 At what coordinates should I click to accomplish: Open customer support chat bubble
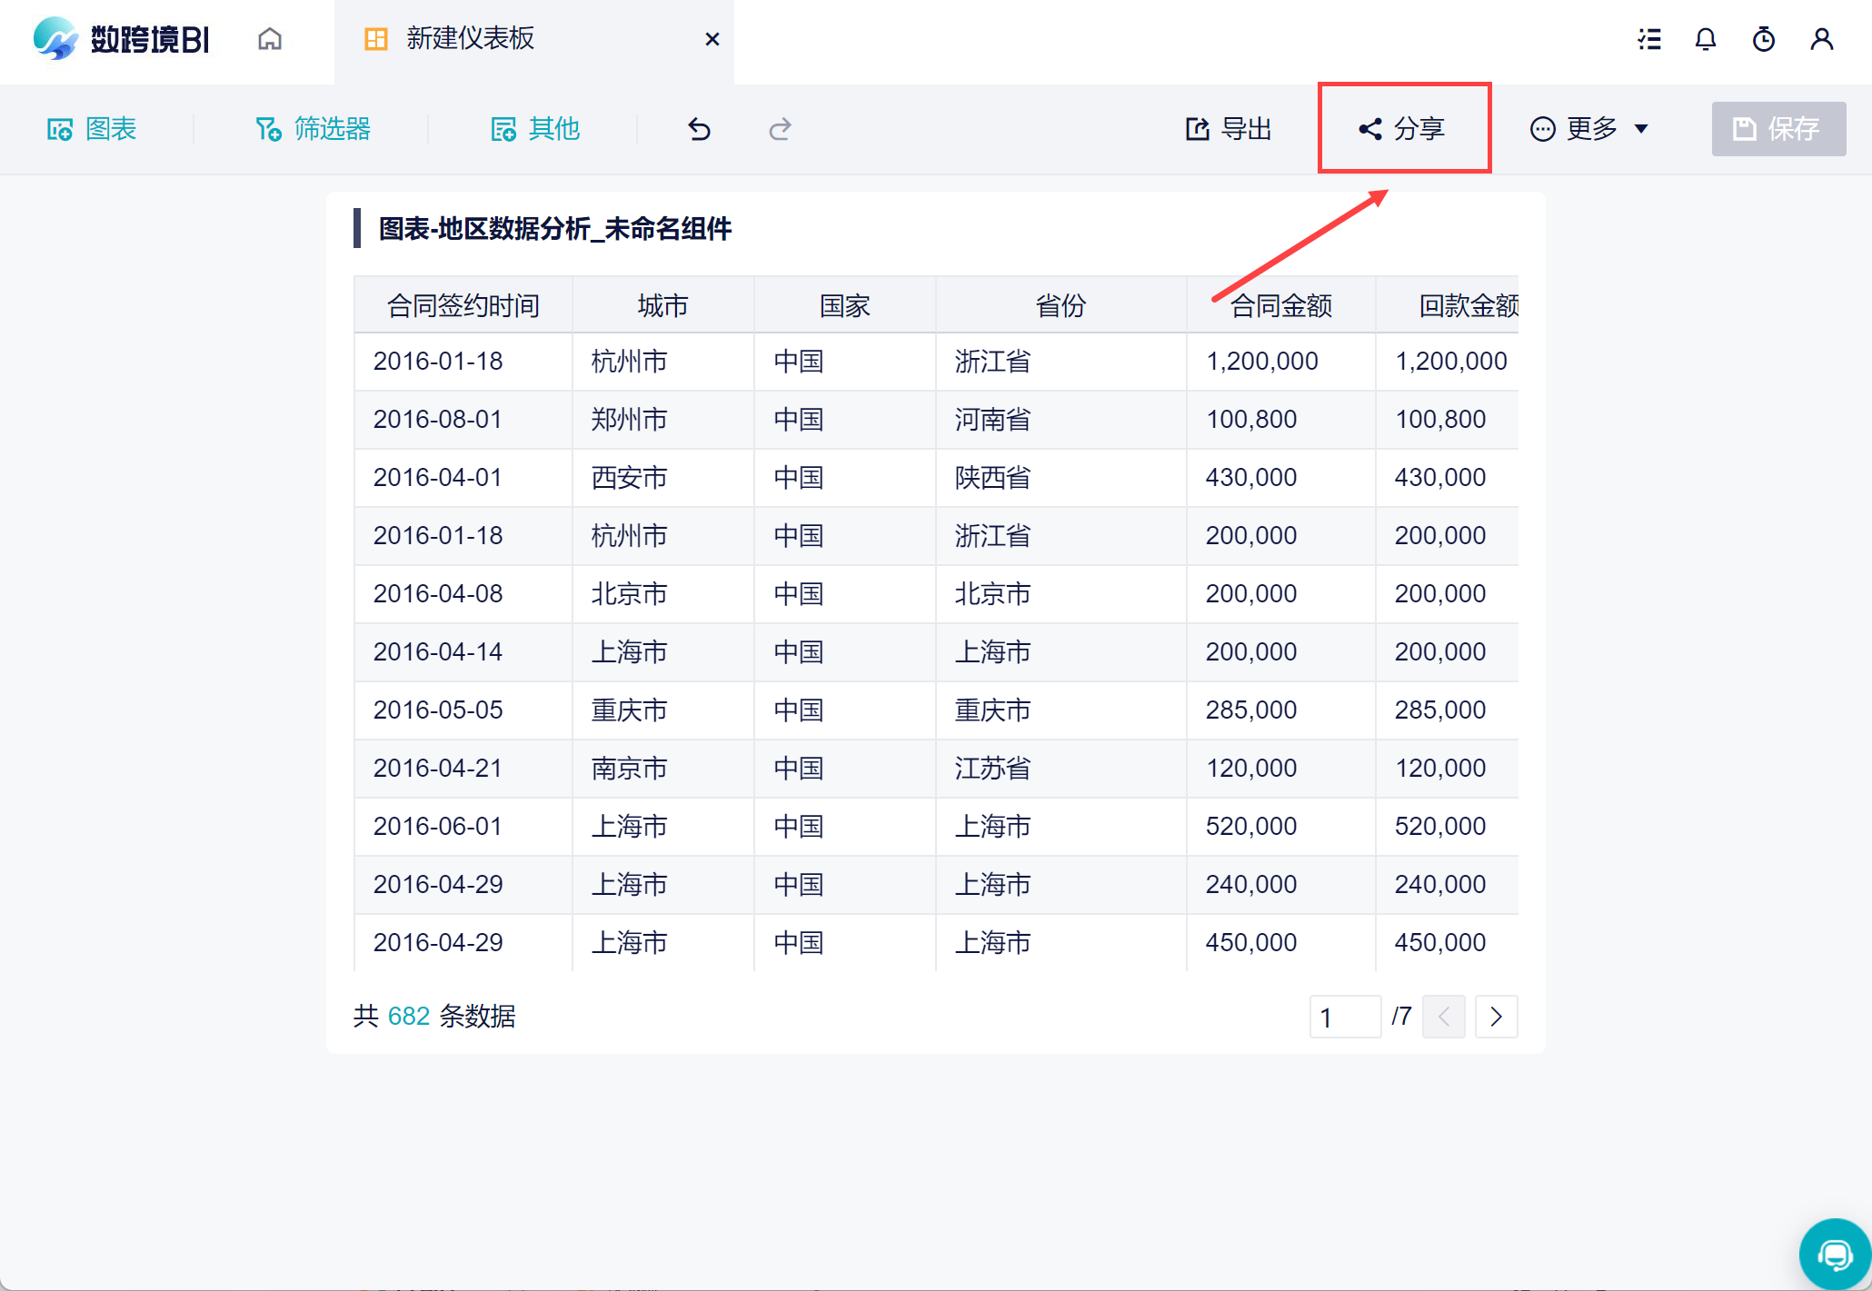click(x=1835, y=1255)
